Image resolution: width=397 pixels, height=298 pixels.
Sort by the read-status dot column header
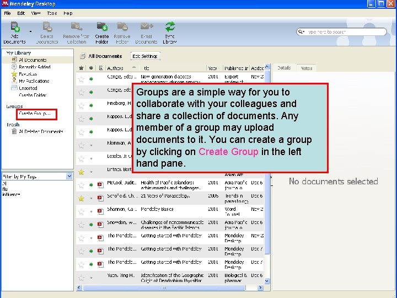pyautogui.click(x=91, y=68)
